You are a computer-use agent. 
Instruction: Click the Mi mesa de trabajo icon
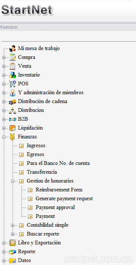point(12,49)
